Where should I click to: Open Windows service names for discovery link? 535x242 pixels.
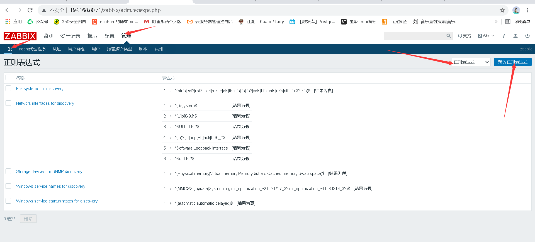point(51,186)
